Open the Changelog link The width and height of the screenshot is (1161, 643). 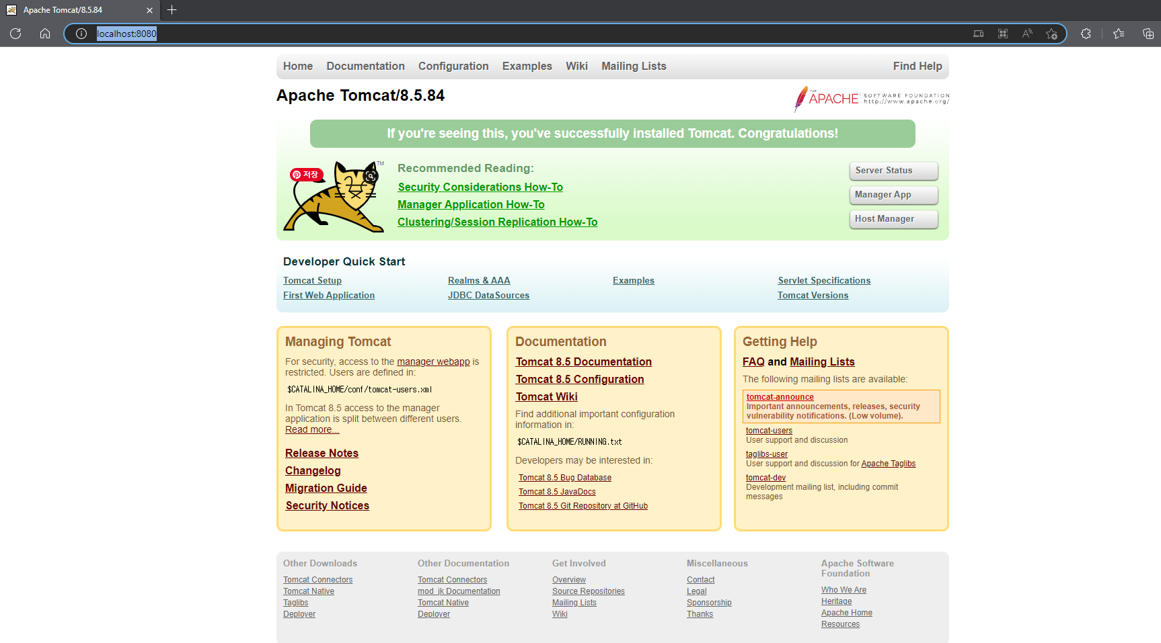click(313, 470)
